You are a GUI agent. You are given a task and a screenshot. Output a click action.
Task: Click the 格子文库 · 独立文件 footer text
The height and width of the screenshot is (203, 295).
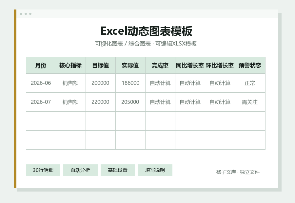pyautogui.click(x=238, y=172)
